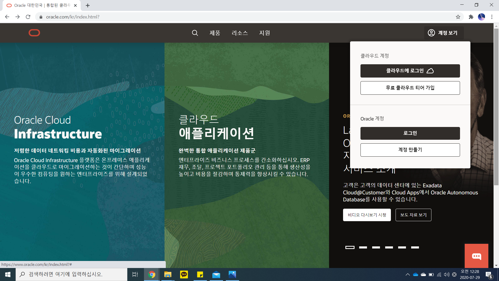Screen dimensions: 499x281
Task: Click the battery tray icon
Action: point(431,274)
